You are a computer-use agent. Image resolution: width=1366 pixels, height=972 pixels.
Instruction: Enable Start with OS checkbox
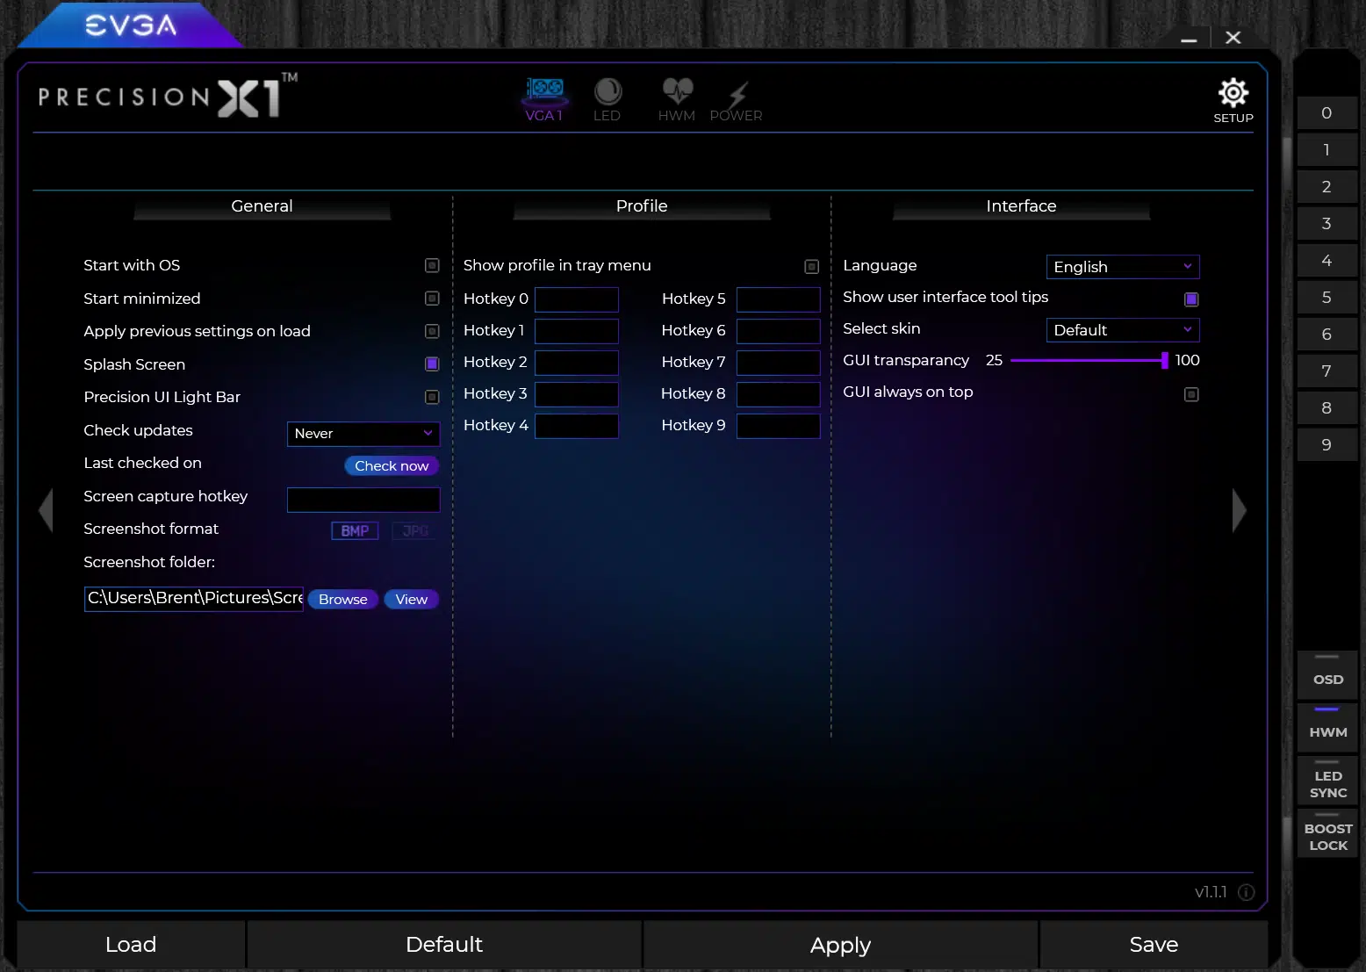432,265
